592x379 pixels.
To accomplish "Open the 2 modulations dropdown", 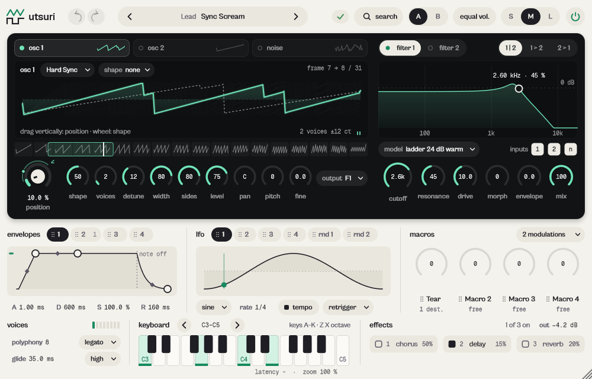I will point(551,235).
